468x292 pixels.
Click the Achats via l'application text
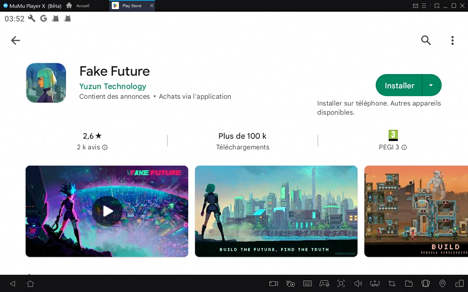click(x=195, y=96)
